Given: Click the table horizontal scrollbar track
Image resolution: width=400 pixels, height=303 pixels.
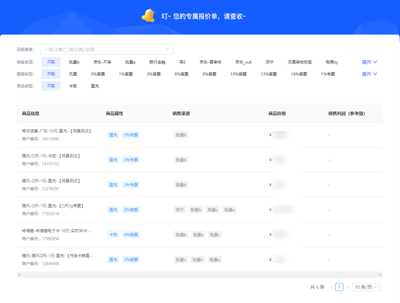Looking at the screenshot, I should tap(200, 275).
